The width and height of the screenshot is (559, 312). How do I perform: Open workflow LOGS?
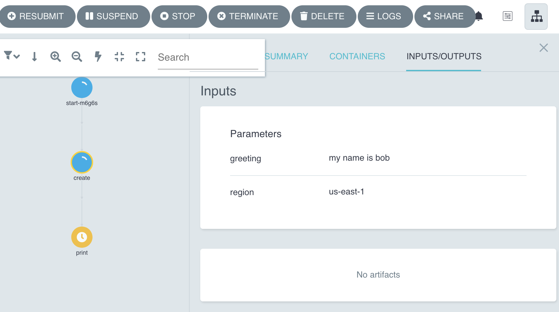point(385,16)
